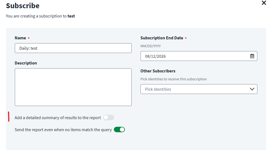Click the "Add a detailed summary" label text

click(x=58, y=118)
